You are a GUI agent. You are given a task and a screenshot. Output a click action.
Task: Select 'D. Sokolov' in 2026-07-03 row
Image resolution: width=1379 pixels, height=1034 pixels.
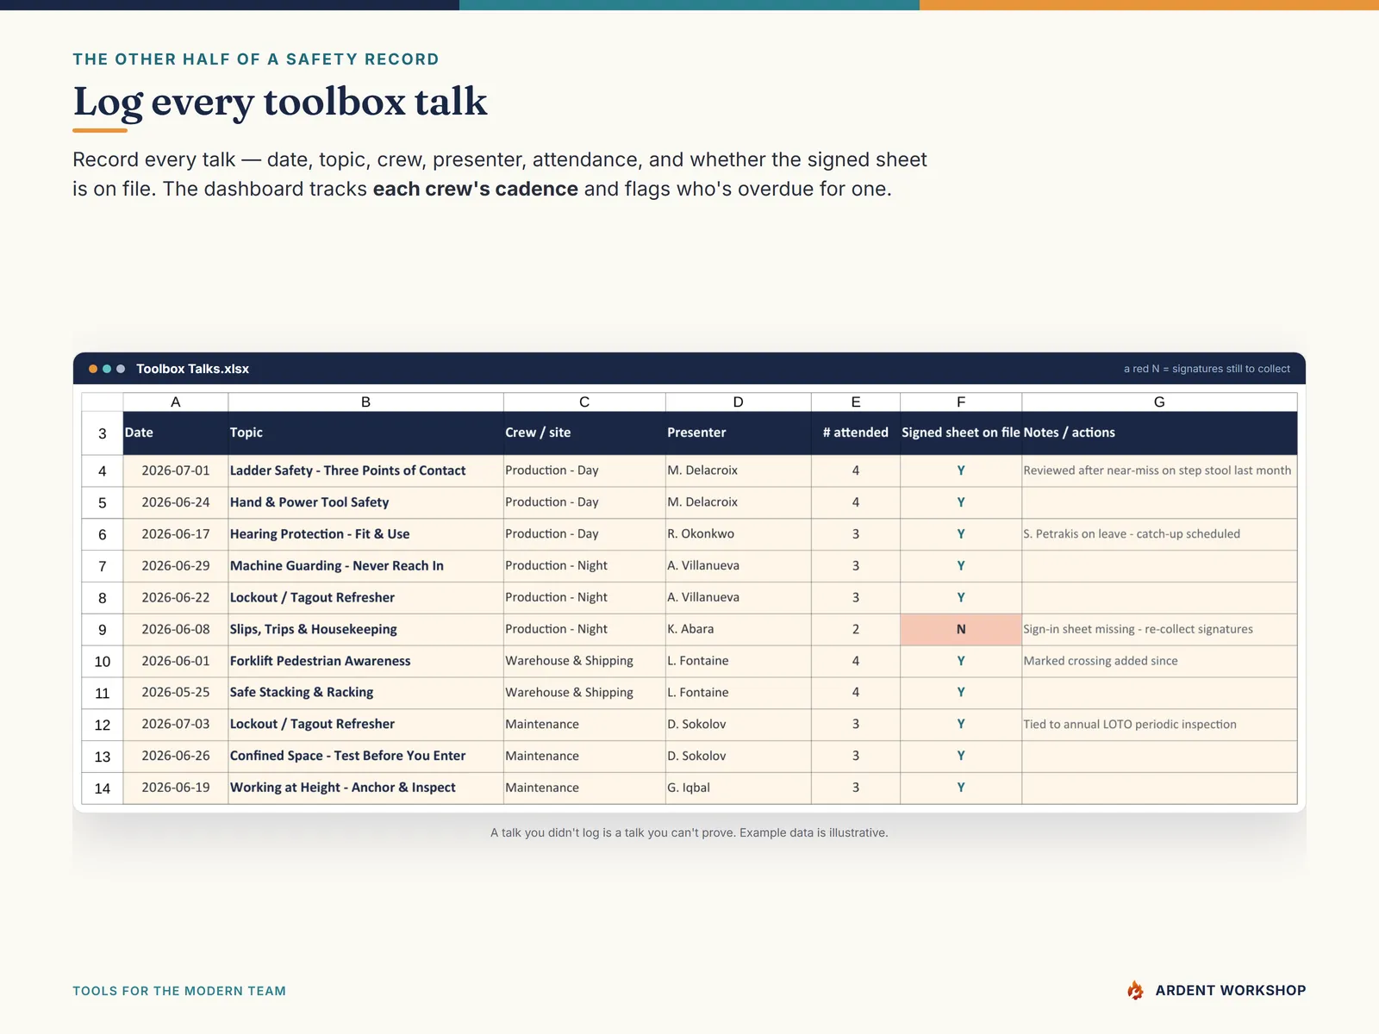point(738,725)
